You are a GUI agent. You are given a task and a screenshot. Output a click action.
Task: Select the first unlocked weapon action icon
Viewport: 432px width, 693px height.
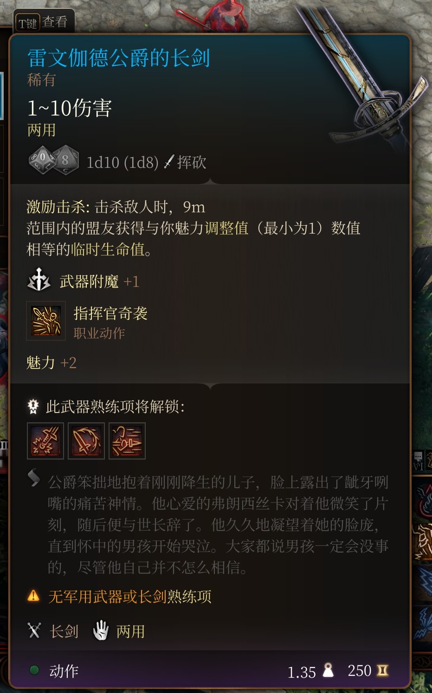[x=45, y=441]
